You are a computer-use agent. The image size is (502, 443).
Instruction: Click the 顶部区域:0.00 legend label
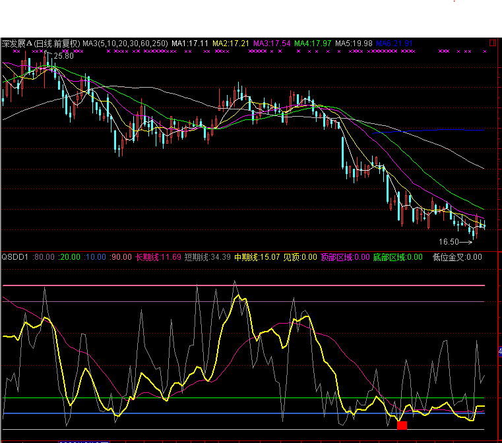345,257
